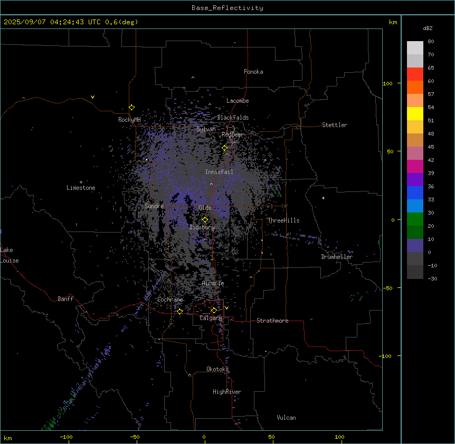Select the Lacombe label on the map

click(x=238, y=101)
